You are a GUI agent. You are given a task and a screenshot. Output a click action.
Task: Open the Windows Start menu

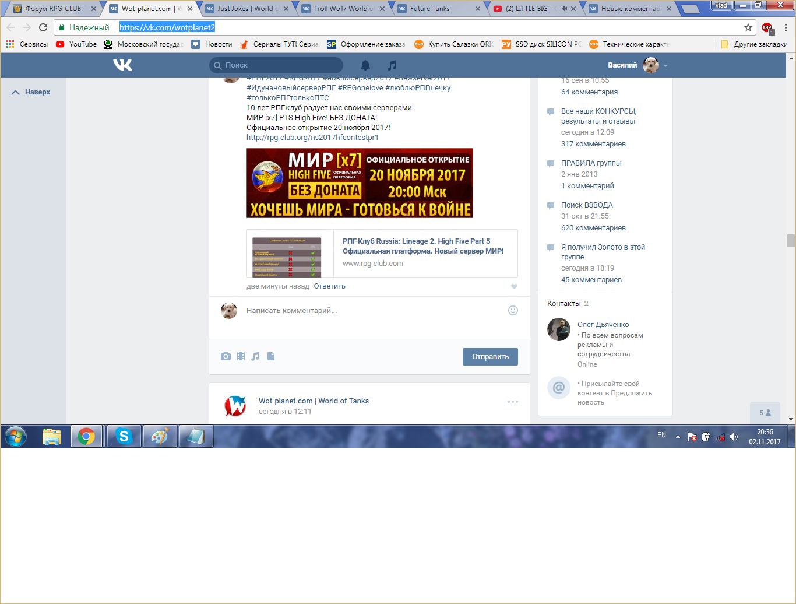(x=16, y=436)
